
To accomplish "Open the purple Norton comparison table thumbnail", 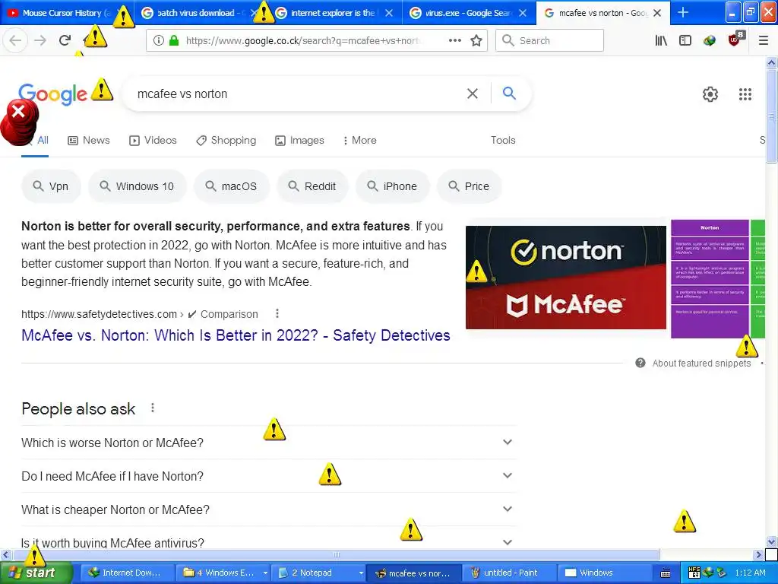I will tap(710, 278).
